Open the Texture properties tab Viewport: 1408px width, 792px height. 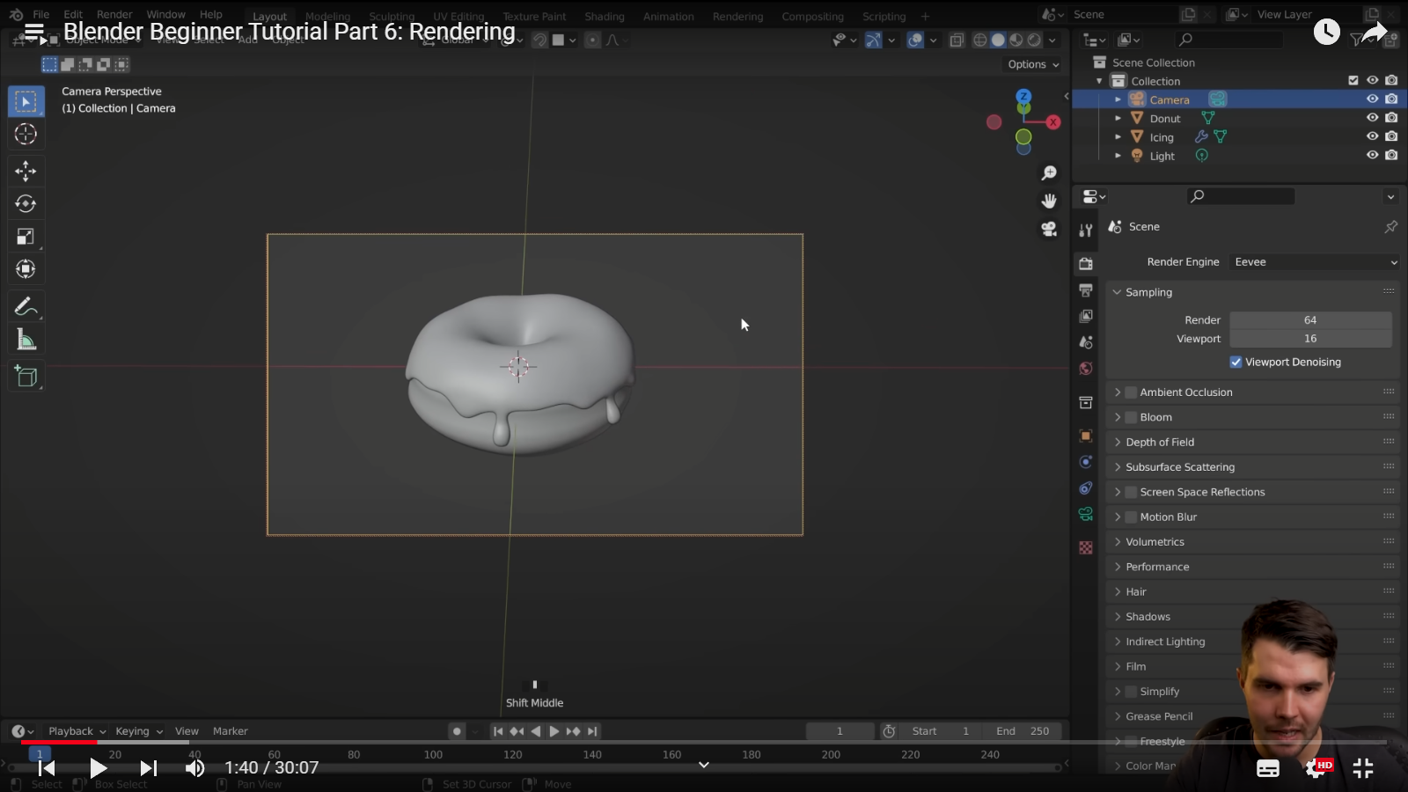(1086, 547)
